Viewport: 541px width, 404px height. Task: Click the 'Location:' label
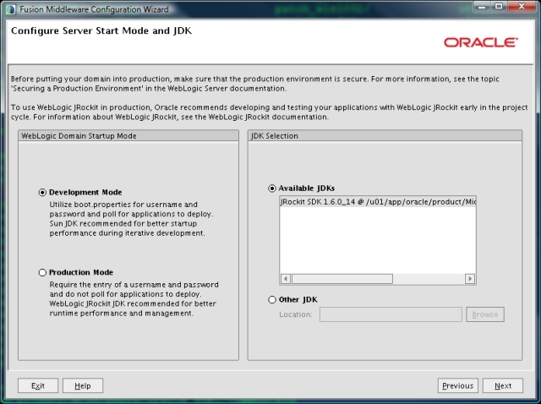coord(296,314)
